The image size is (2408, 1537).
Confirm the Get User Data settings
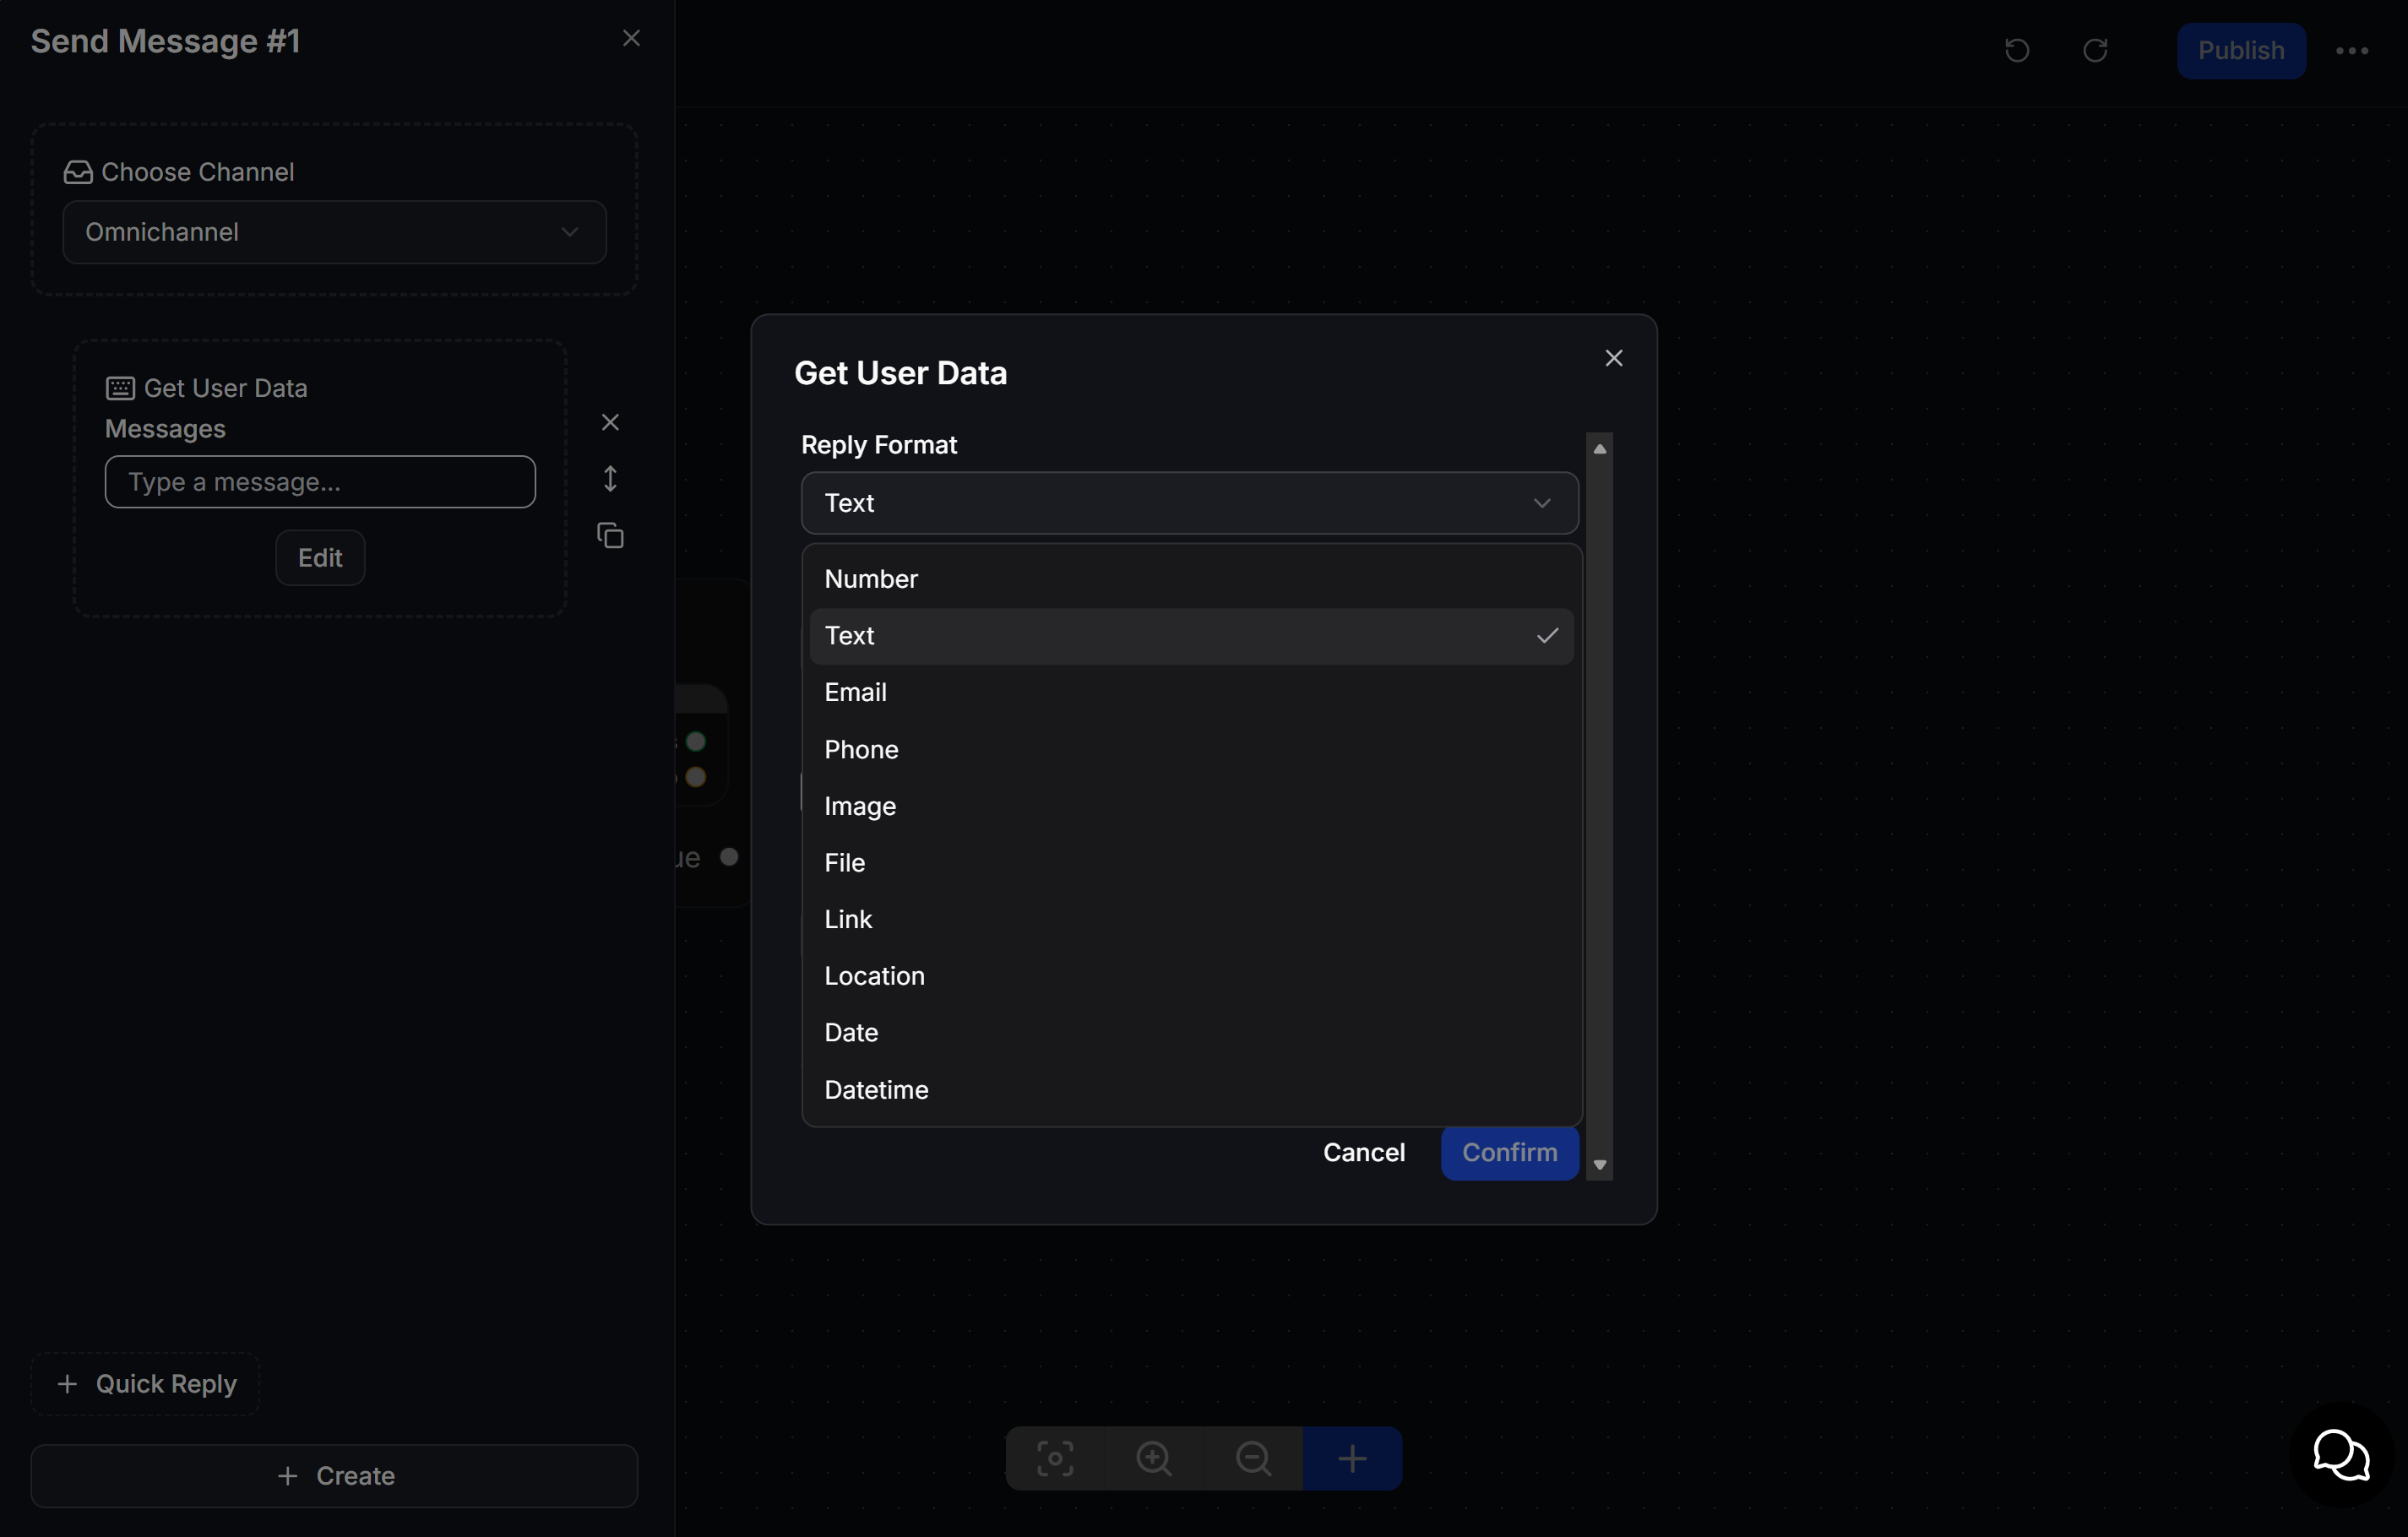tap(1509, 1152)
